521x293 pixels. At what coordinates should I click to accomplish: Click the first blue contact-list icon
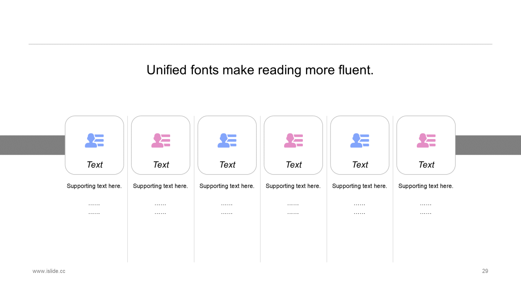pos(94,140)
